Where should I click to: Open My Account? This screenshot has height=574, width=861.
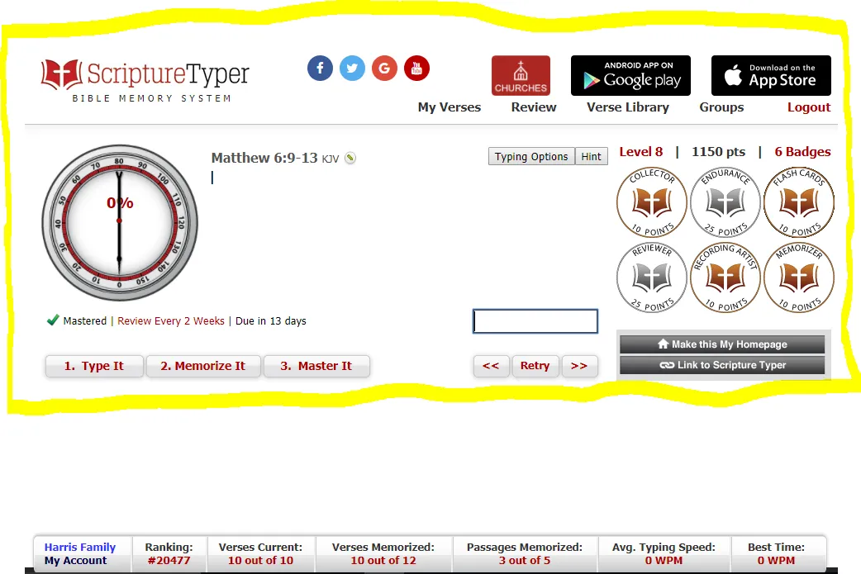76,560
